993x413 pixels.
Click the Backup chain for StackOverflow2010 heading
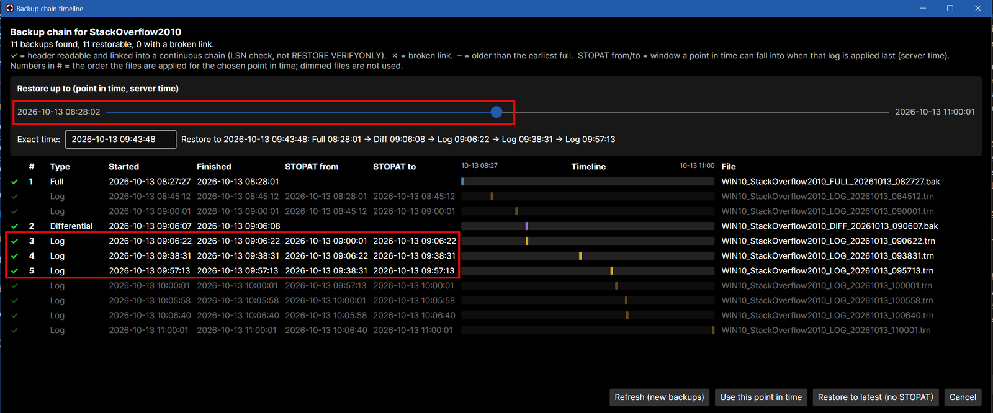click(x=96, y=32)
